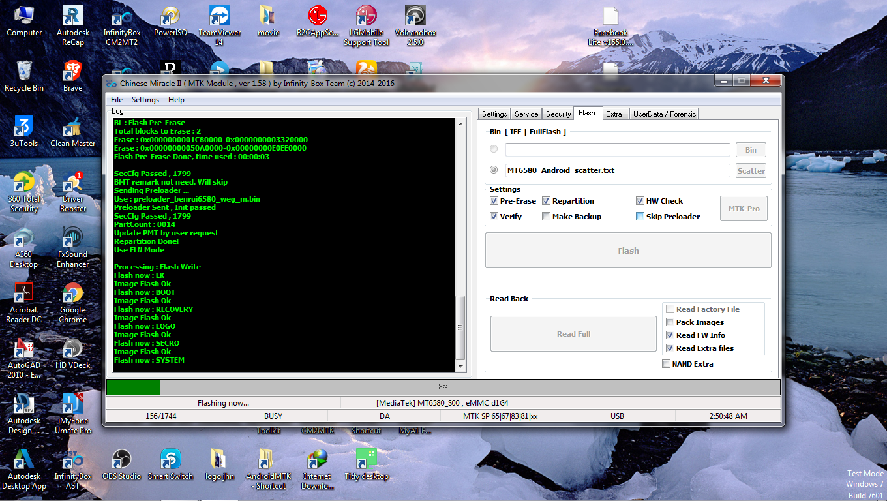The width and height of the screenshot is (887, 501).
Task: Click the Scatter button
Action: click(751, 171)
